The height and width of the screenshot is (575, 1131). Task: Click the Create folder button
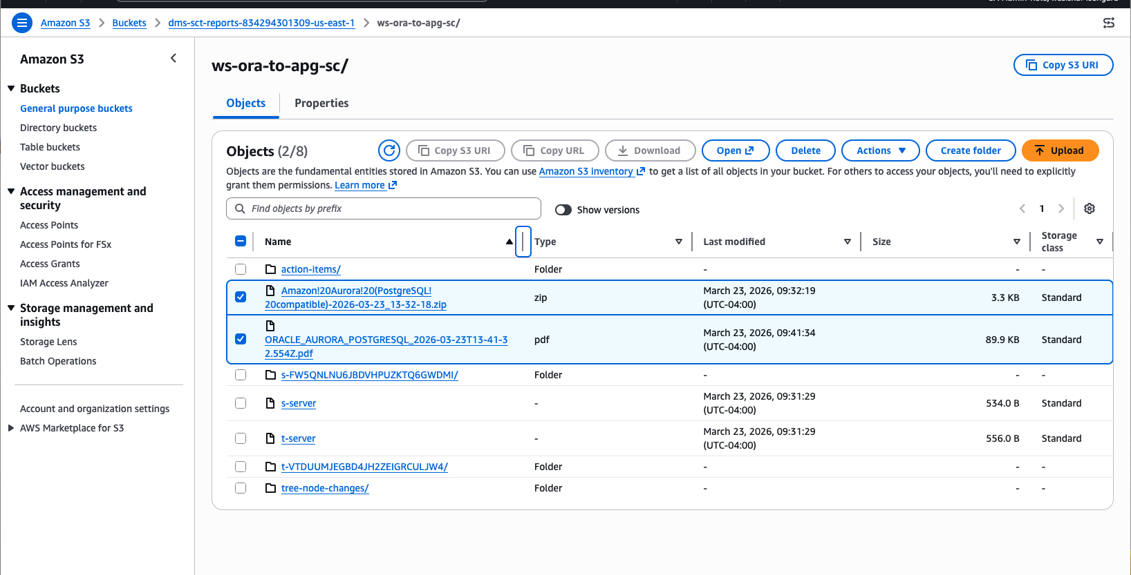tap(971, 150)
